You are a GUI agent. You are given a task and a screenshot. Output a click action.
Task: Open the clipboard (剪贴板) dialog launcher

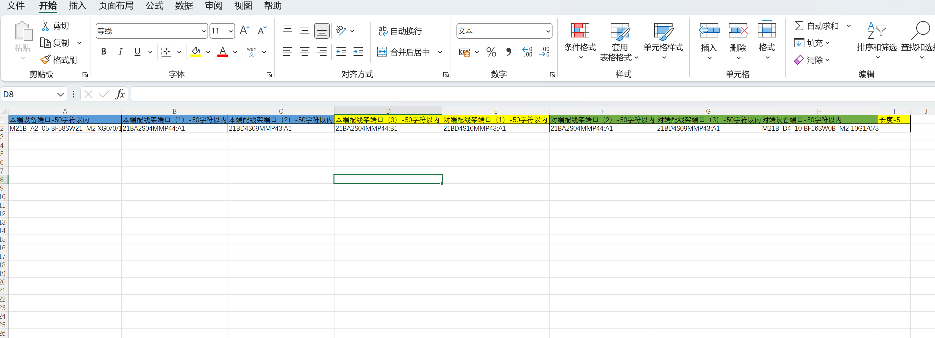click(85, 74)
